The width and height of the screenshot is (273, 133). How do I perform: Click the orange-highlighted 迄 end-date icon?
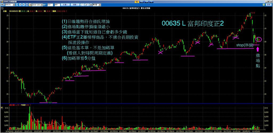[x=30, y=5]
